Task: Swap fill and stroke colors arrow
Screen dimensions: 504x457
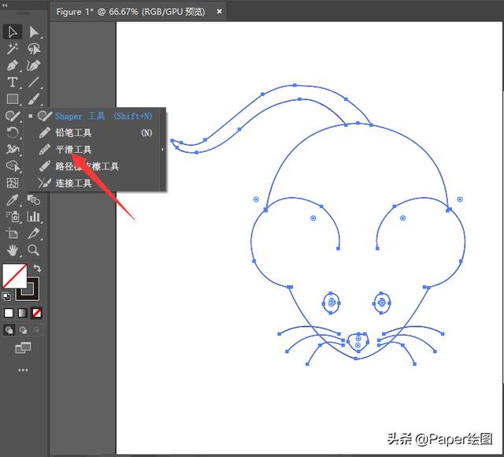Action: 37,268
